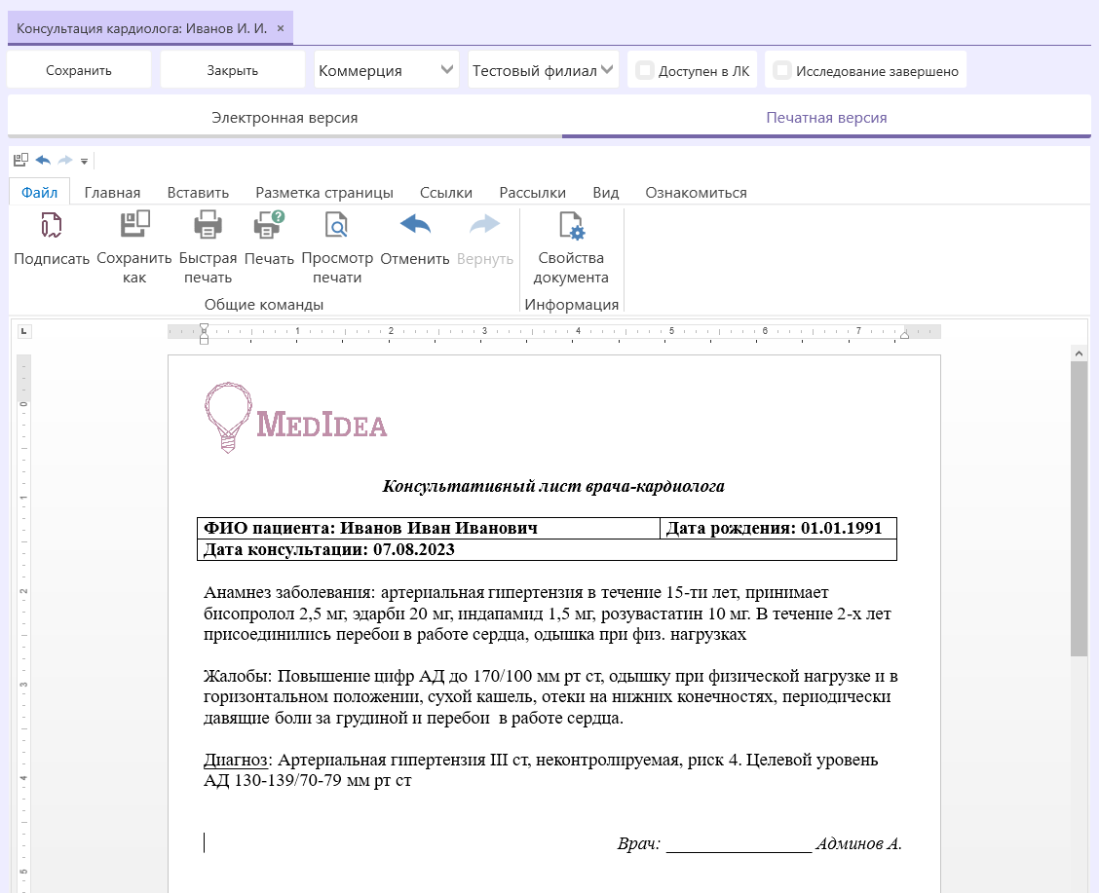Click the vertical scrollbar thumb
The height and width of the screenshot is (893, 1099).
(1079, 509)
